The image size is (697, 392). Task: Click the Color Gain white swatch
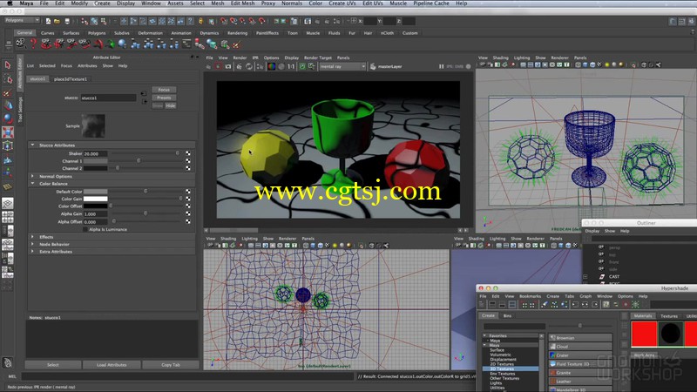96,199
